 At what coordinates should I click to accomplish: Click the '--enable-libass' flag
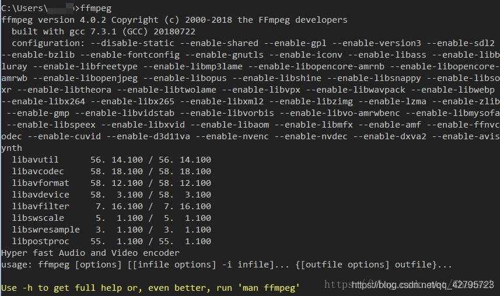(x=387, y=55)
